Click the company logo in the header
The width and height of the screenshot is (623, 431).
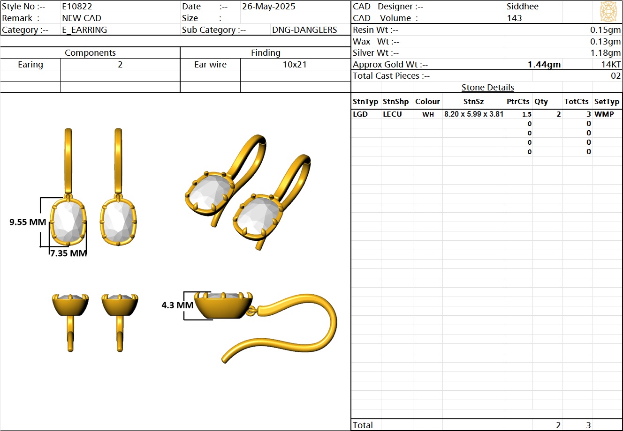[608, 11]
